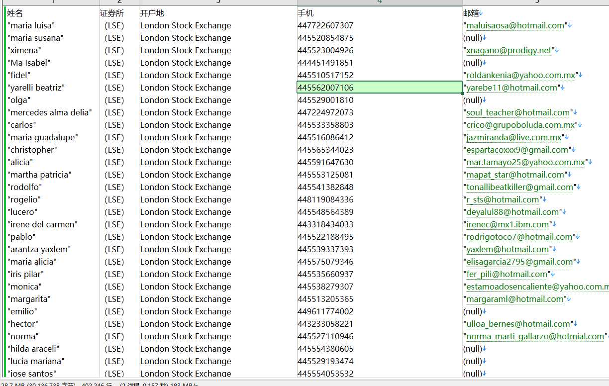The width and height of the screenshot is (609, 386).
Task: Click phone number 445516086412
Action: click(325, 137)
